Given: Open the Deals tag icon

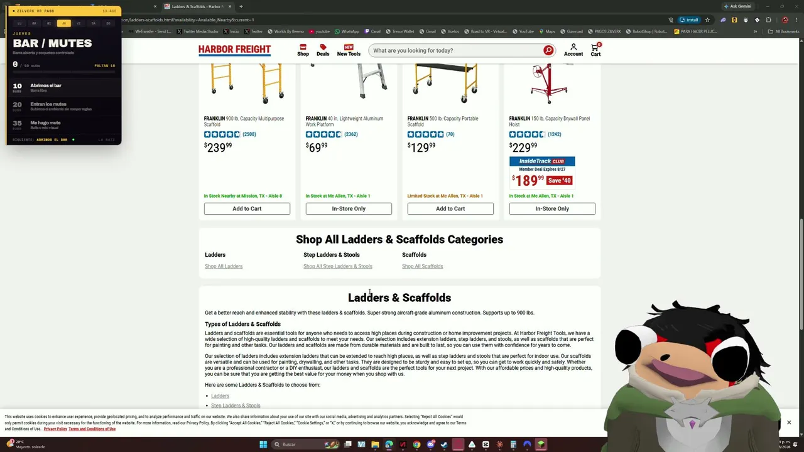Looking at the screenshot, I should pyautogui.click(x=323, y=50).
